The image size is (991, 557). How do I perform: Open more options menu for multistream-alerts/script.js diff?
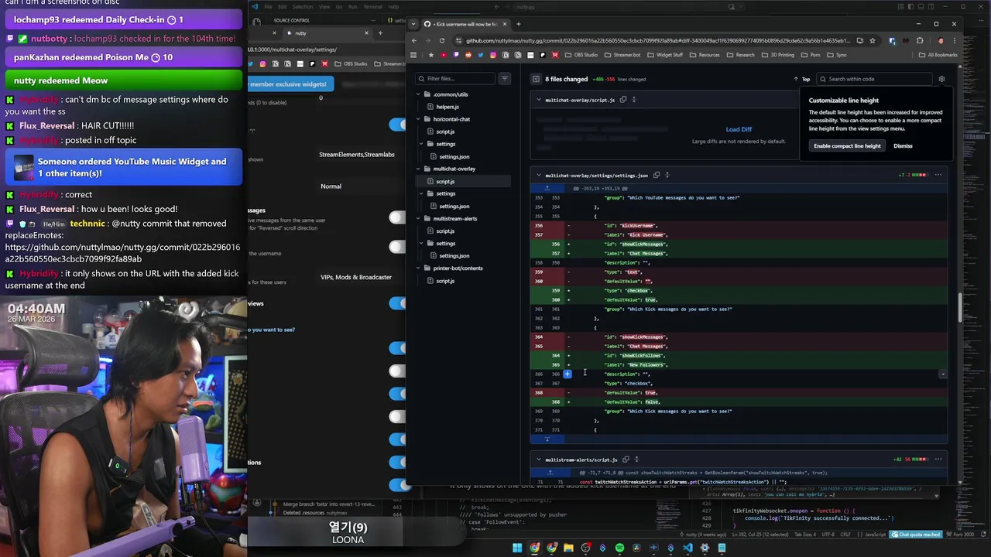pos(938,460)
